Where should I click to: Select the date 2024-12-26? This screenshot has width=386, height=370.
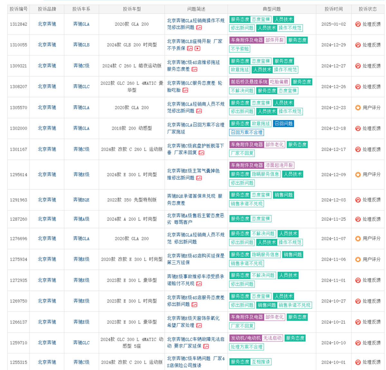point(334,87)
